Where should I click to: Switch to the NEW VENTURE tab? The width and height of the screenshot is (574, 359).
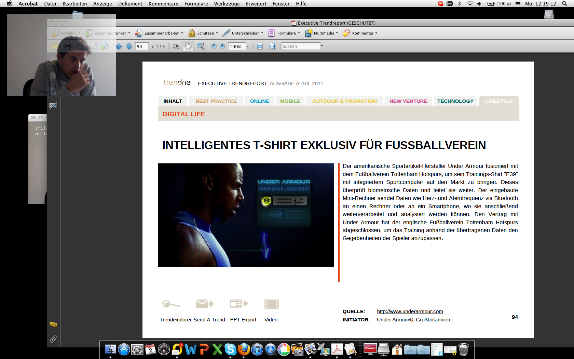click(408, 101)
